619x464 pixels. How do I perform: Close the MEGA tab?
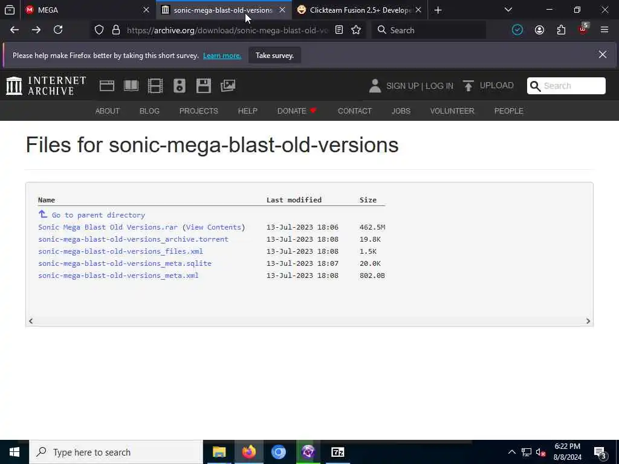click(146, 10)
